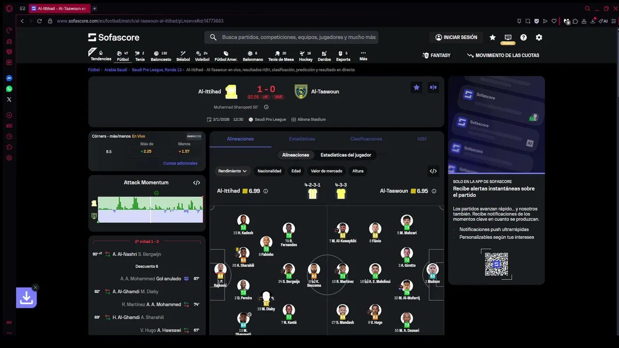The height and width of the screenshot is (348, 619).
Task: Open X (Twitter) in Opera sidebar
Action: coord(9,100)
